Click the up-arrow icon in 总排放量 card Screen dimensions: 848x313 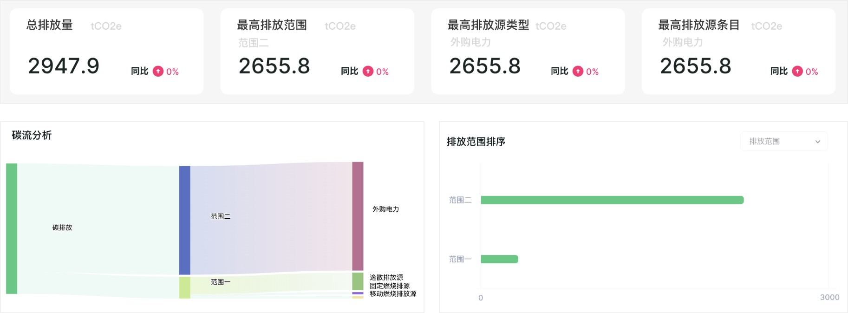tap(158, 71)
